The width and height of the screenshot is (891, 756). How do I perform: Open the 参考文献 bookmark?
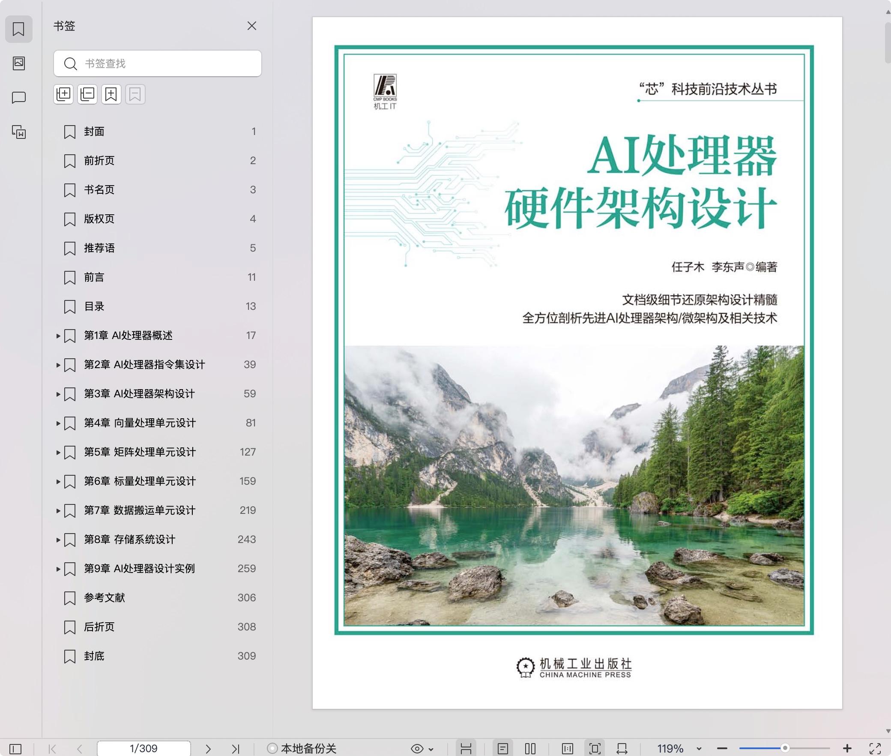click(x=105, y=598)
